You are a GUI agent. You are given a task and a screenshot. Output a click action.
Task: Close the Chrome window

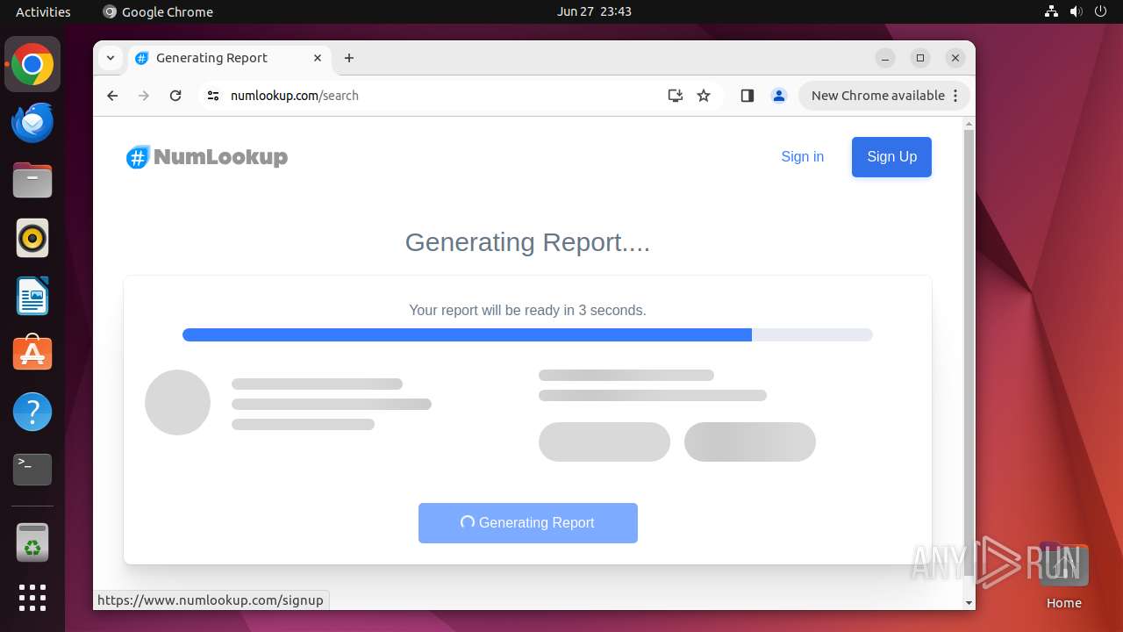click(955, 58)
